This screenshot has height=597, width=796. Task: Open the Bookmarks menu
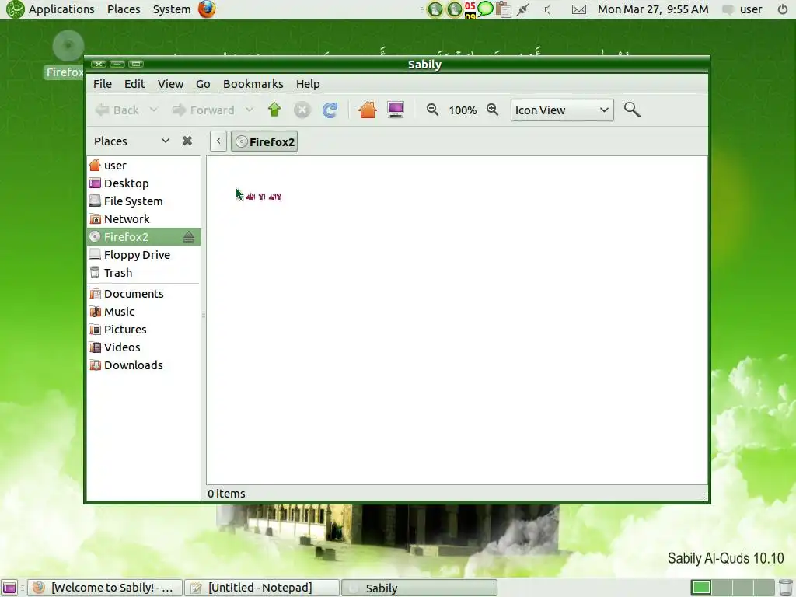tap(253, 84)
